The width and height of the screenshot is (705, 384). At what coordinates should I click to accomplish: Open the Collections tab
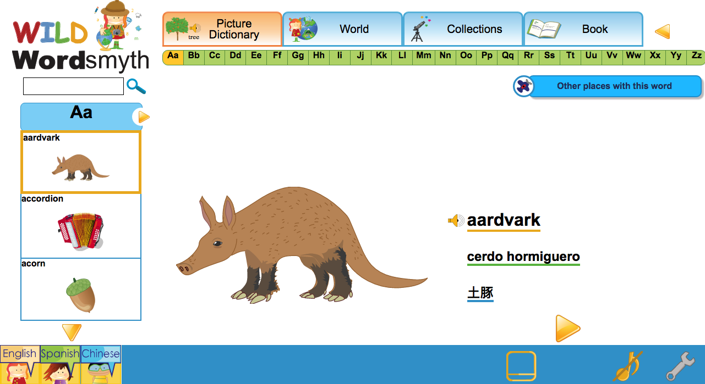tap(463, 29)
